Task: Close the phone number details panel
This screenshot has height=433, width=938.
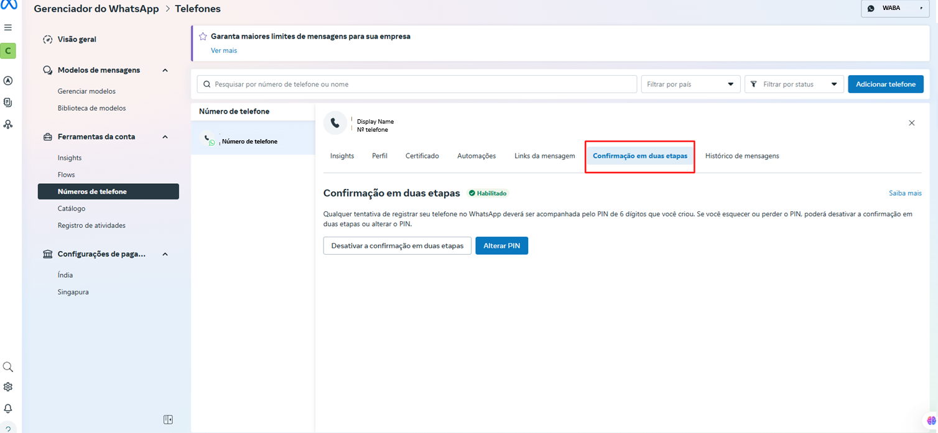Action: [x=911, y=123]
